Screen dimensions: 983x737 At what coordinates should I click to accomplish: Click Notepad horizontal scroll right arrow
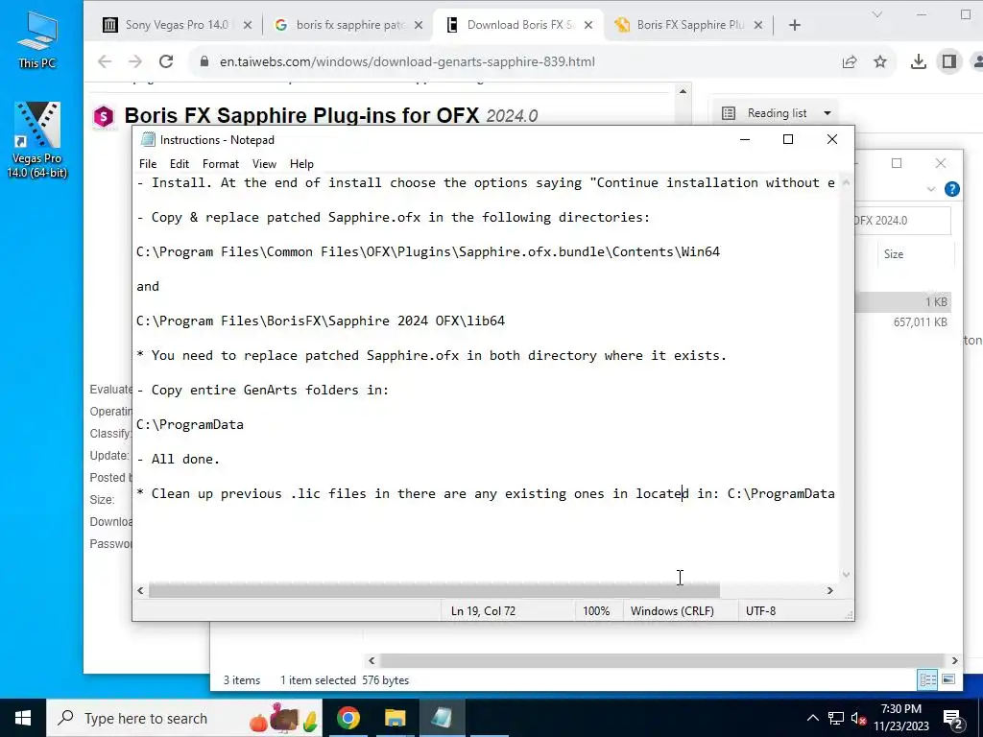pos(830,590)
